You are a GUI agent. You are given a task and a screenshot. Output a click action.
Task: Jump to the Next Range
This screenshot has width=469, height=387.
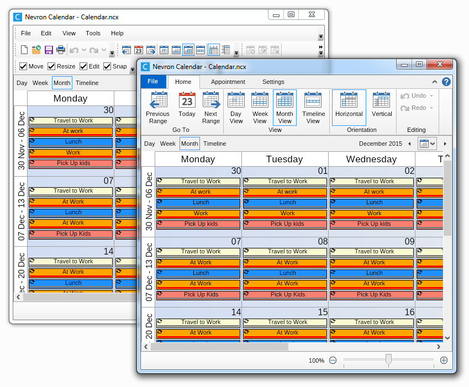coord(210,108)
